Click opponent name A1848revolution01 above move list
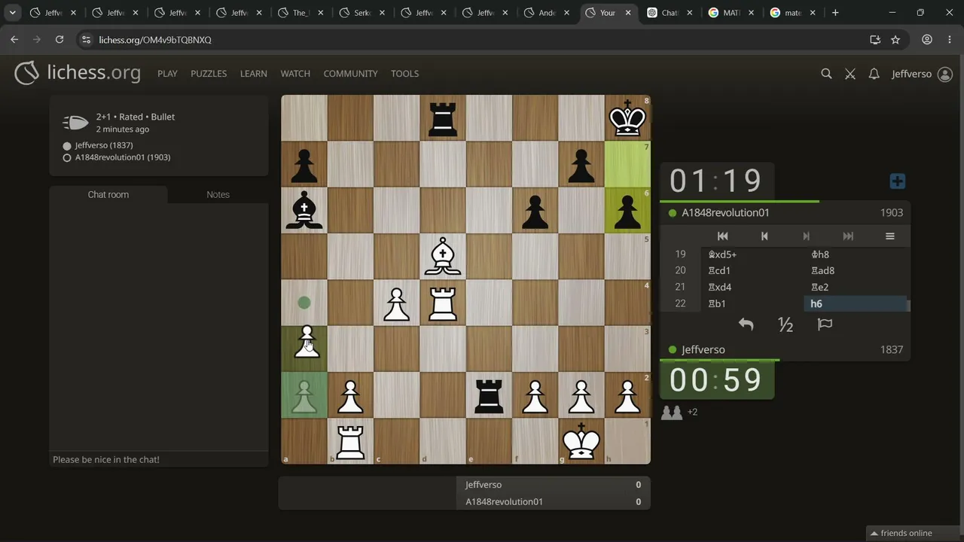This screenshot has height=542, width=964. click(725, 213)
